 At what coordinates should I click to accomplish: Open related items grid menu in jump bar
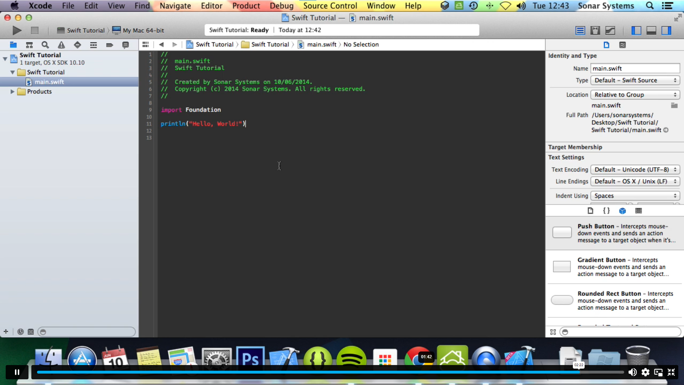click(x=145, y=44)
